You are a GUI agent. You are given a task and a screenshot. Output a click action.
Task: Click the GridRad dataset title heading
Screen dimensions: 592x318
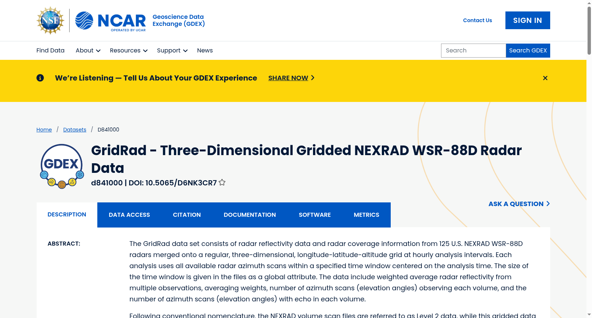tap(306, 159)
